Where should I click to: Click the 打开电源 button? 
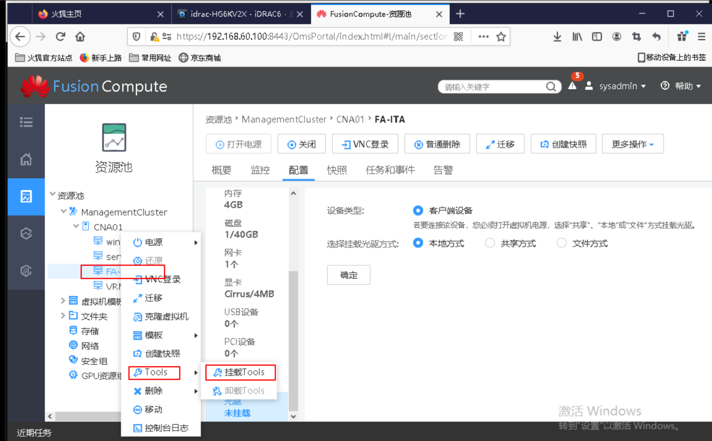click(239, 144)
